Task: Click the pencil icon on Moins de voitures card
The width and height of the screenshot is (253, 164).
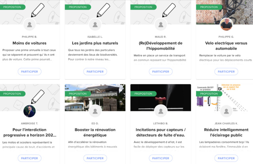Action: 38,10
